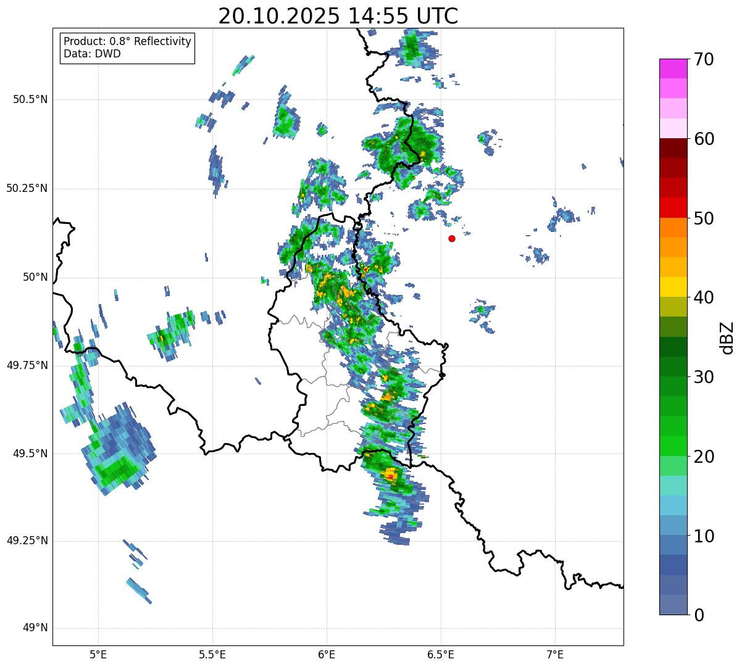The height and width of the screenshot is (667, 742).
Task: Click the "Data: DWD" label
Action: pos(92,54)
